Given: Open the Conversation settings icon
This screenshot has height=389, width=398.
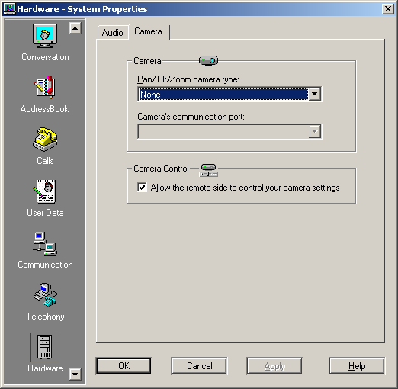Looking at the screenshot, I should [x=45, y=36].
